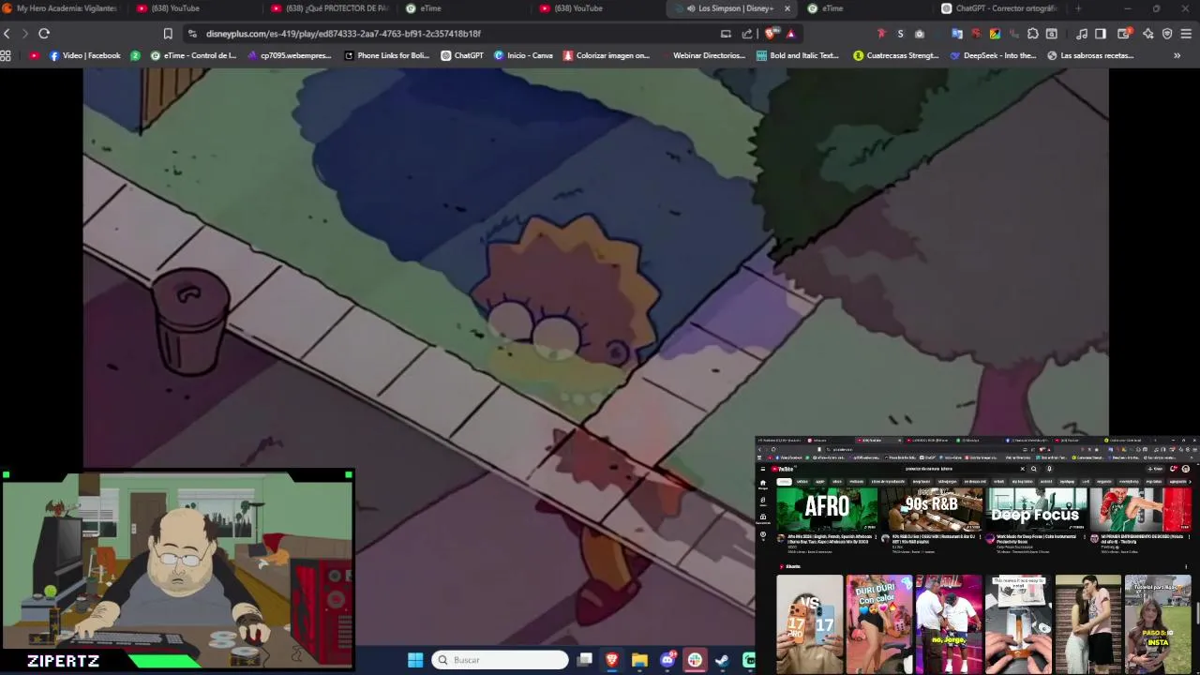The width and height of the screenshot is (1200, 675).
Task: Expand the hidden bookmarks chevron
Action: [x=1177, y=56]
